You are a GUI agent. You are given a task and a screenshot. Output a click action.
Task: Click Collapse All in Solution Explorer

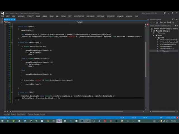click(x=171, y=23)
